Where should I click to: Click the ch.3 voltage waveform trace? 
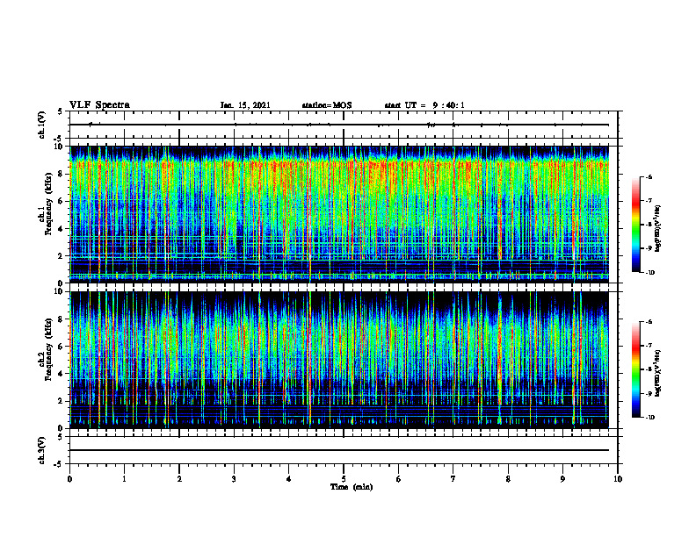tap(339, 450)
